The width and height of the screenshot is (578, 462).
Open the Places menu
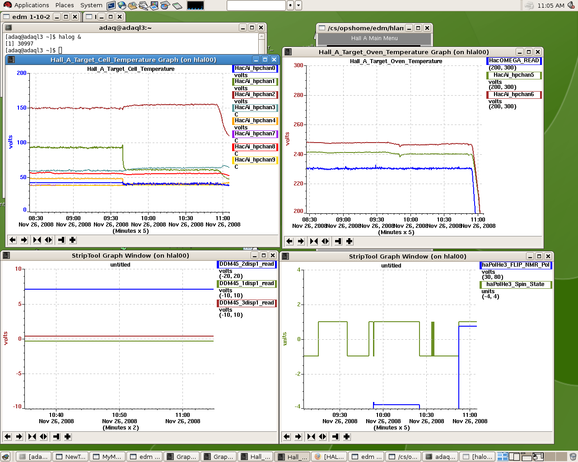tap(65, 5)
